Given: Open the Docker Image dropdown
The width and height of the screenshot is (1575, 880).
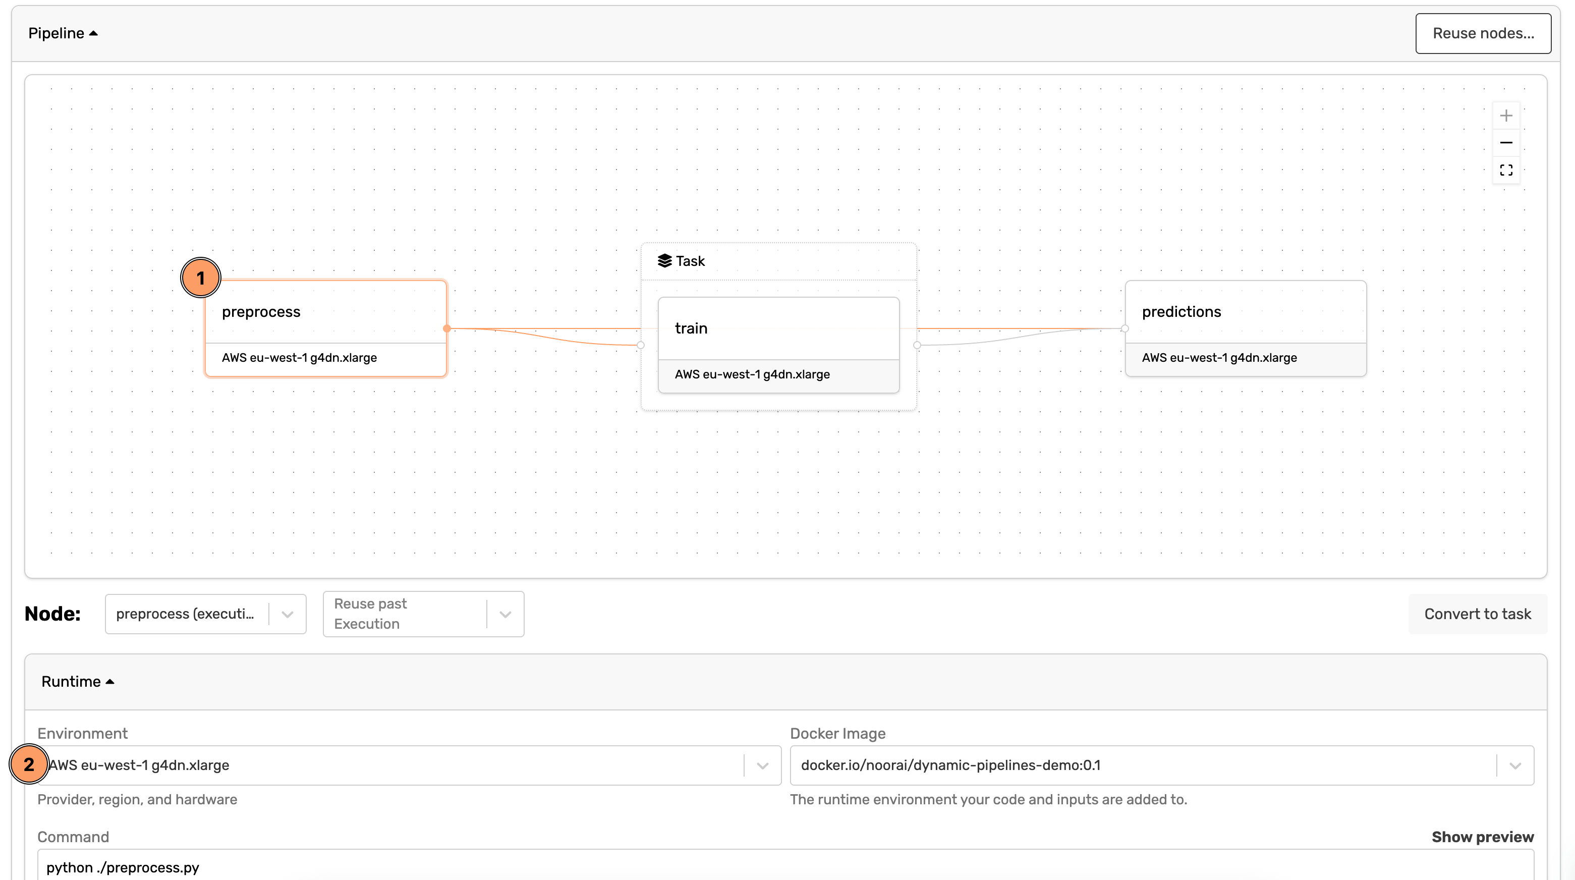Looking at the screenshot, I should click(x=1514, y=765).
